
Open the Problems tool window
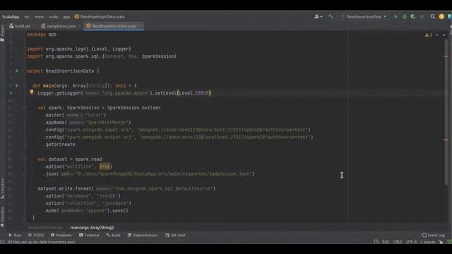point(61,235)
